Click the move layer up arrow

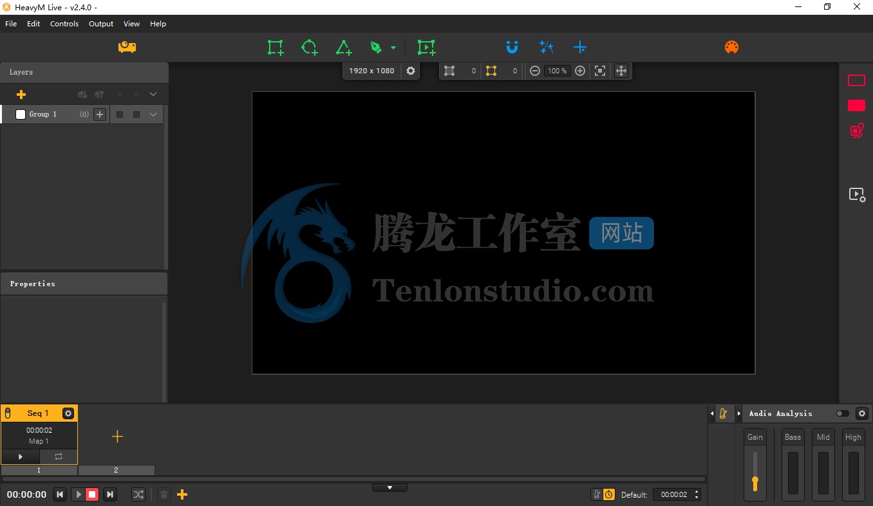(99, 95)
